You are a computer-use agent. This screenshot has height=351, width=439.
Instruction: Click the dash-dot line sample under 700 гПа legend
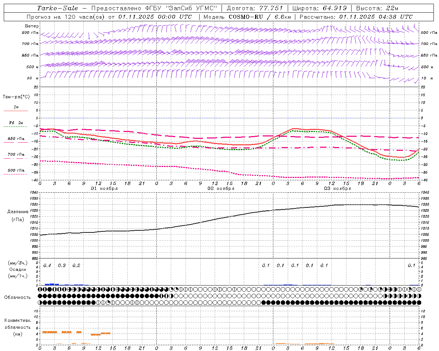click(16, 158)
